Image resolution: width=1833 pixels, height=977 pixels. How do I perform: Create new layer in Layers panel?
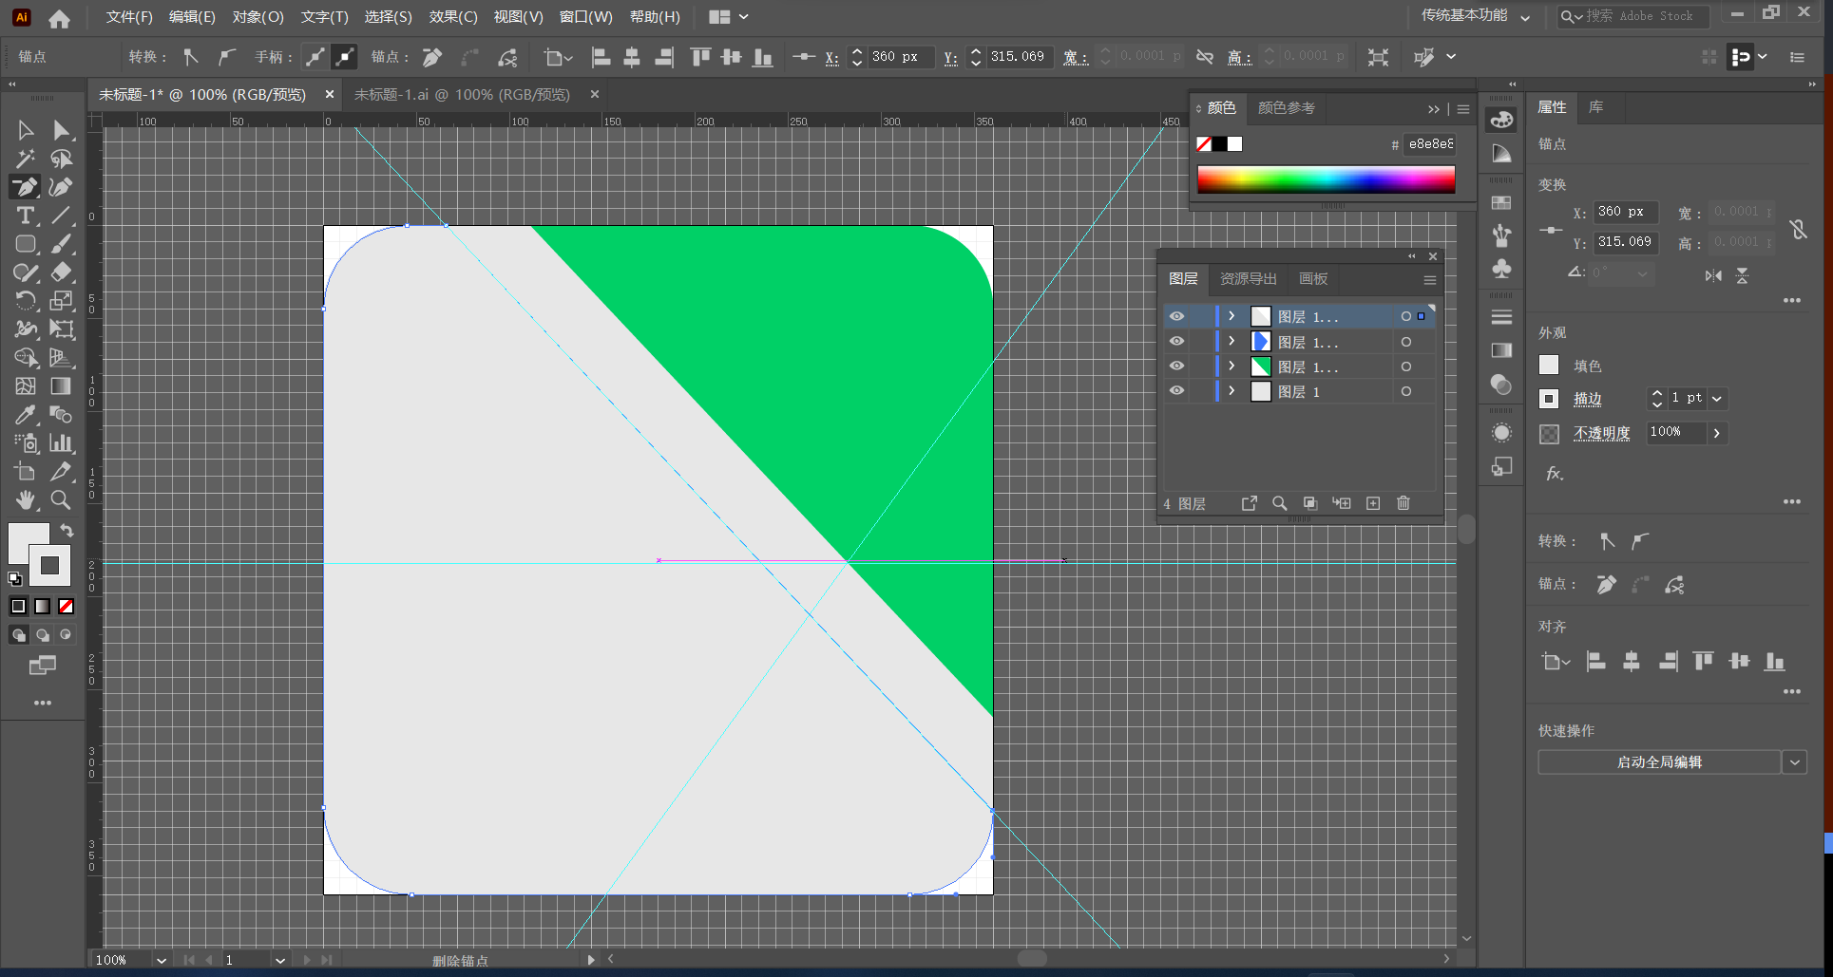(1373, 503)
